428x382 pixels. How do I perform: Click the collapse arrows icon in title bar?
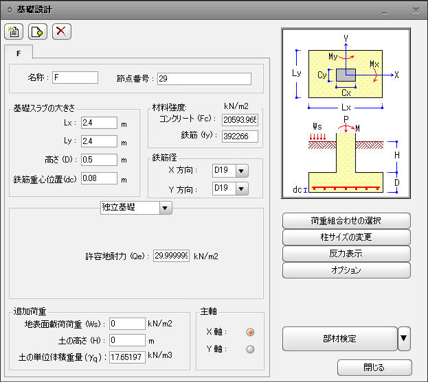click(x=8, y=10)
